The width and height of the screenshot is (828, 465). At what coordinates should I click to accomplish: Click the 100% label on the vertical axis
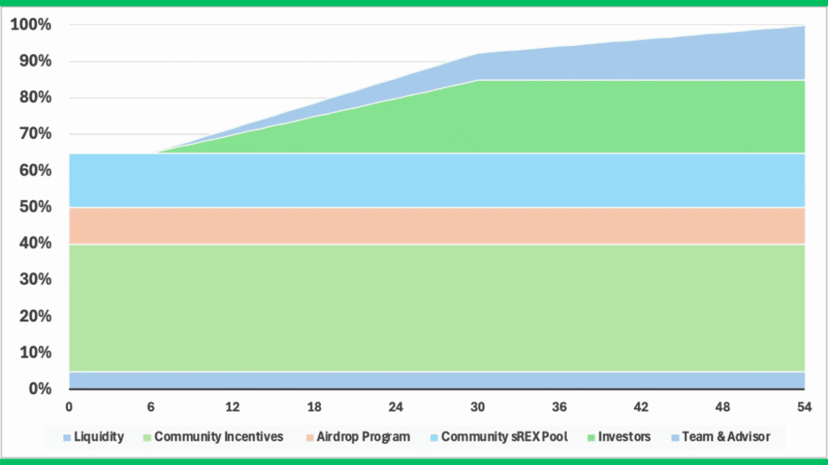pyautogui.click(x=31, y=25)
